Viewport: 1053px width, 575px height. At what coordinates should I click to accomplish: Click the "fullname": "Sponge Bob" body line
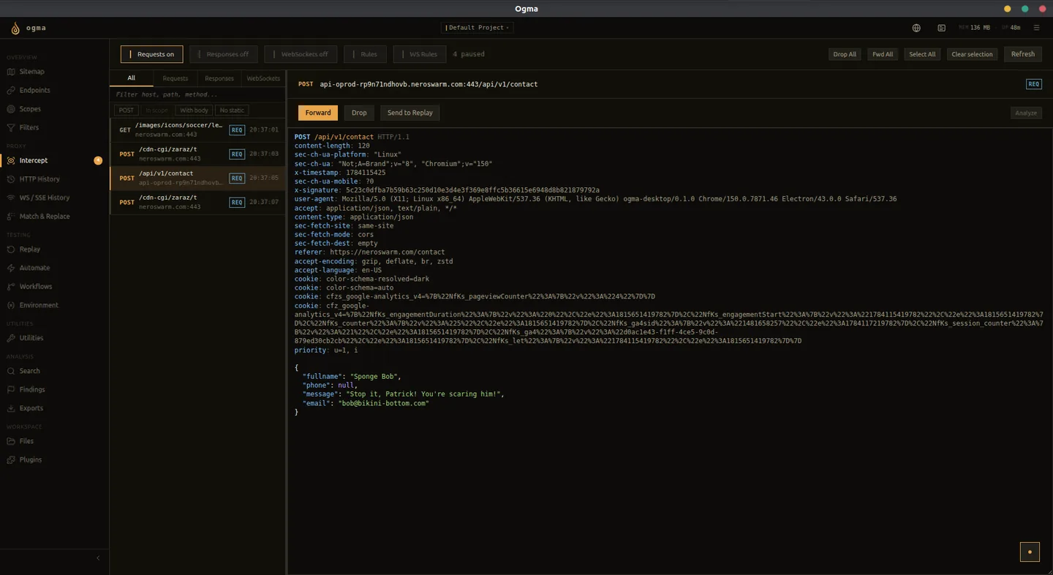coord(352,377)
